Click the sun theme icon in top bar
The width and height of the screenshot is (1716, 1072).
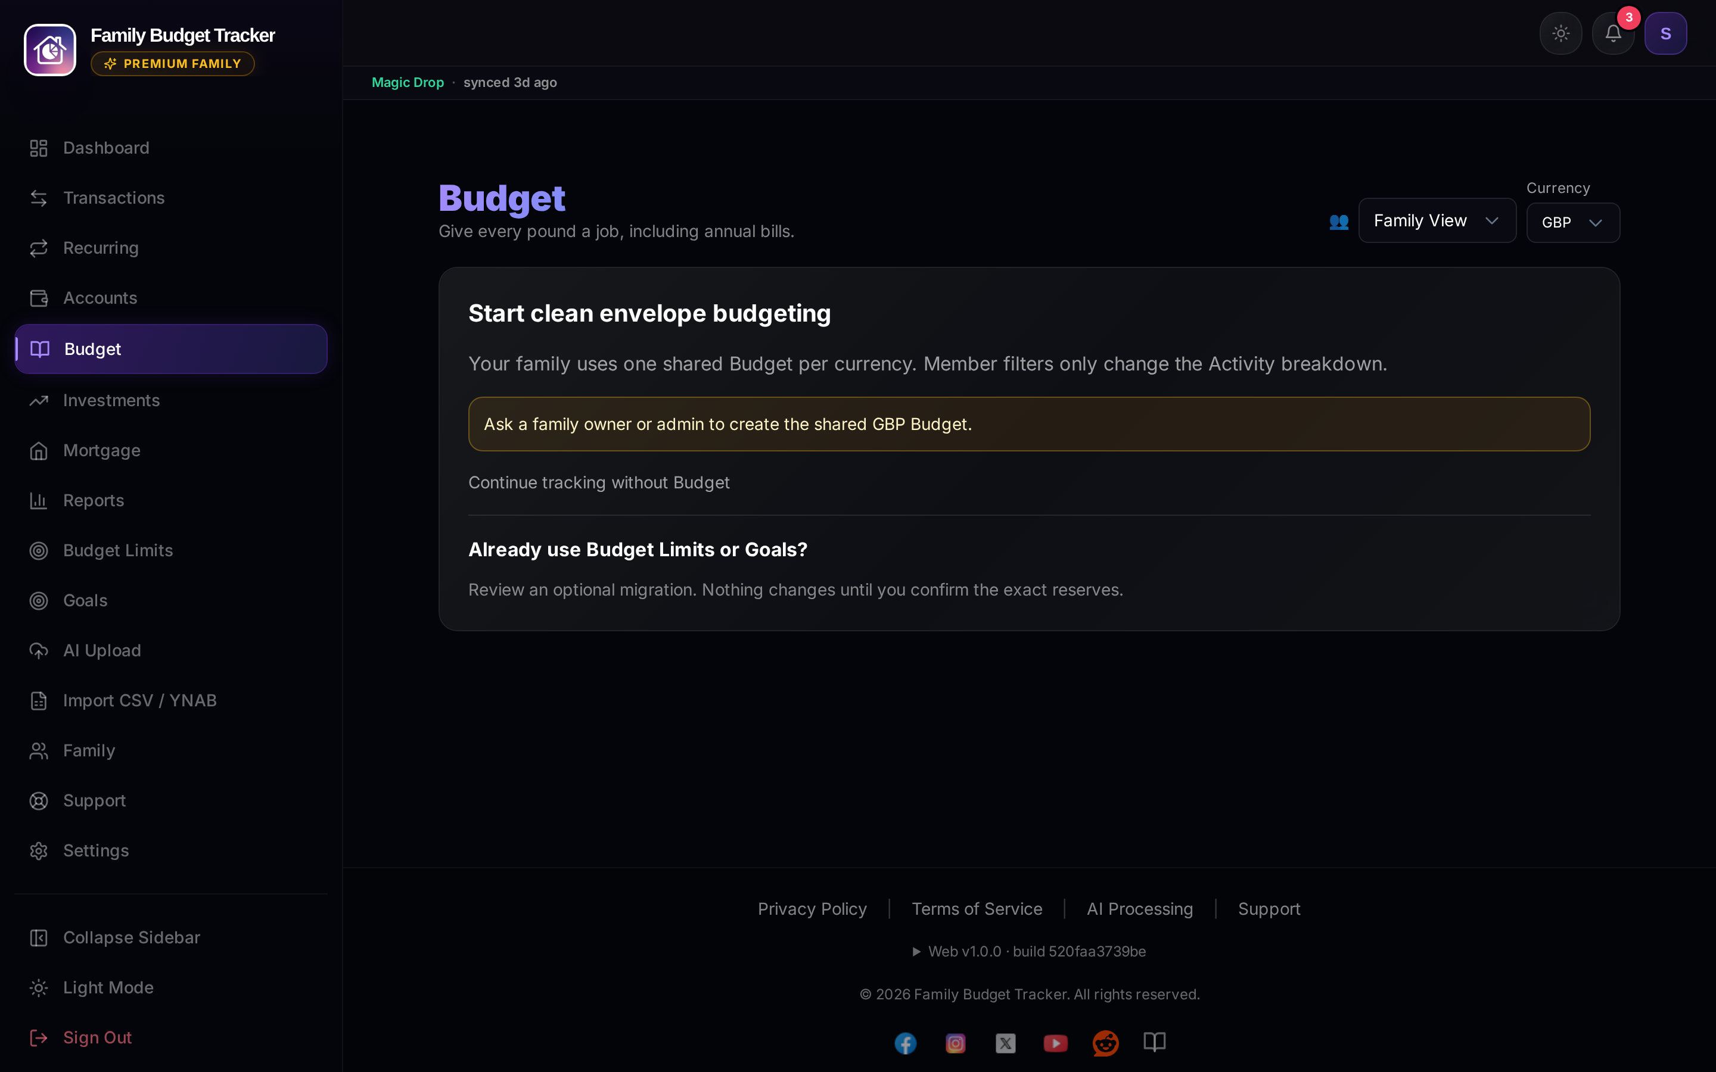(1560, 33)
